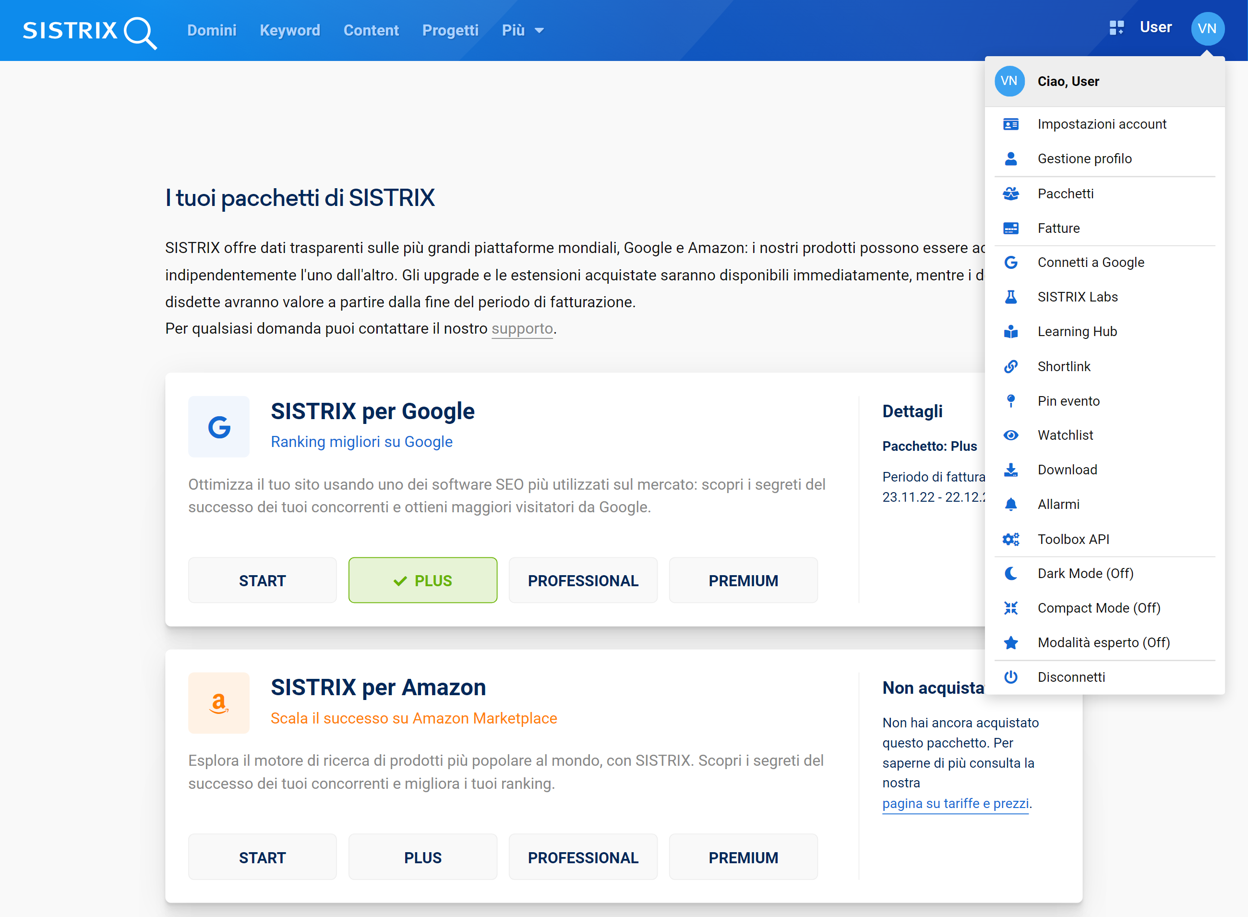Toggle Compact Mode (Off)
Image resolution: width=1248 pixels, height=917 pixels.
[1104, 608]
